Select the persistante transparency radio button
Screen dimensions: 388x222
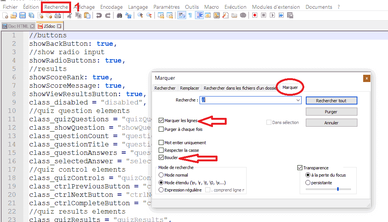tap(308, 183)
